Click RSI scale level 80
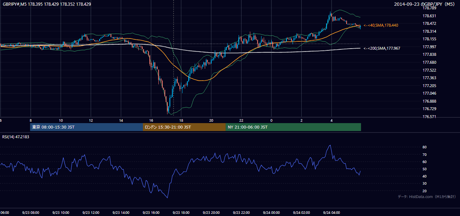This screenshot has width=460, height=216. pos(425,147)
